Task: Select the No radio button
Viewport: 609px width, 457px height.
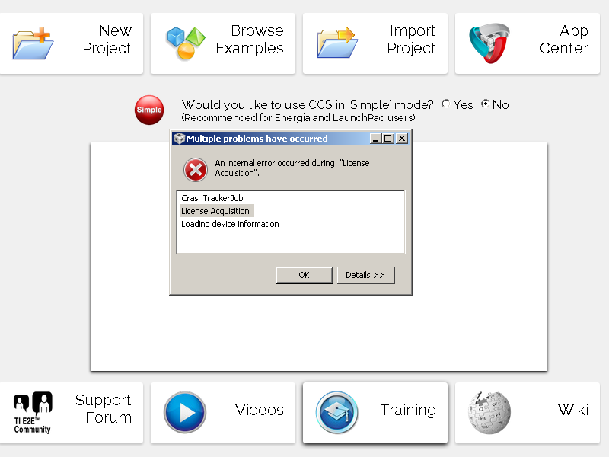Action: click(x=485, y=104)
